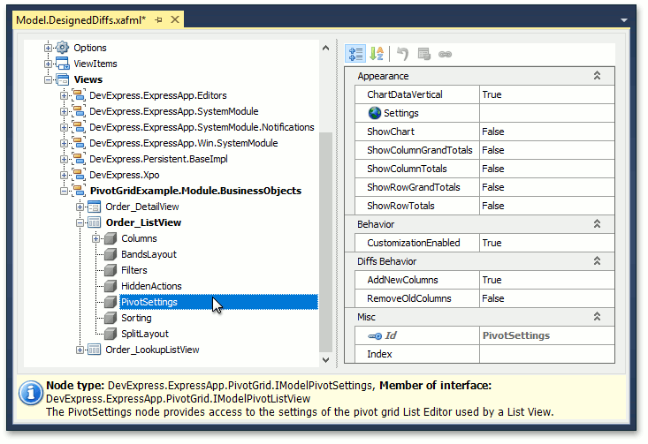Select DevExpress.ExpressApp.SystemModule.Notifications node
This screenshot has height=444, width=648.
tap(202, 127)
